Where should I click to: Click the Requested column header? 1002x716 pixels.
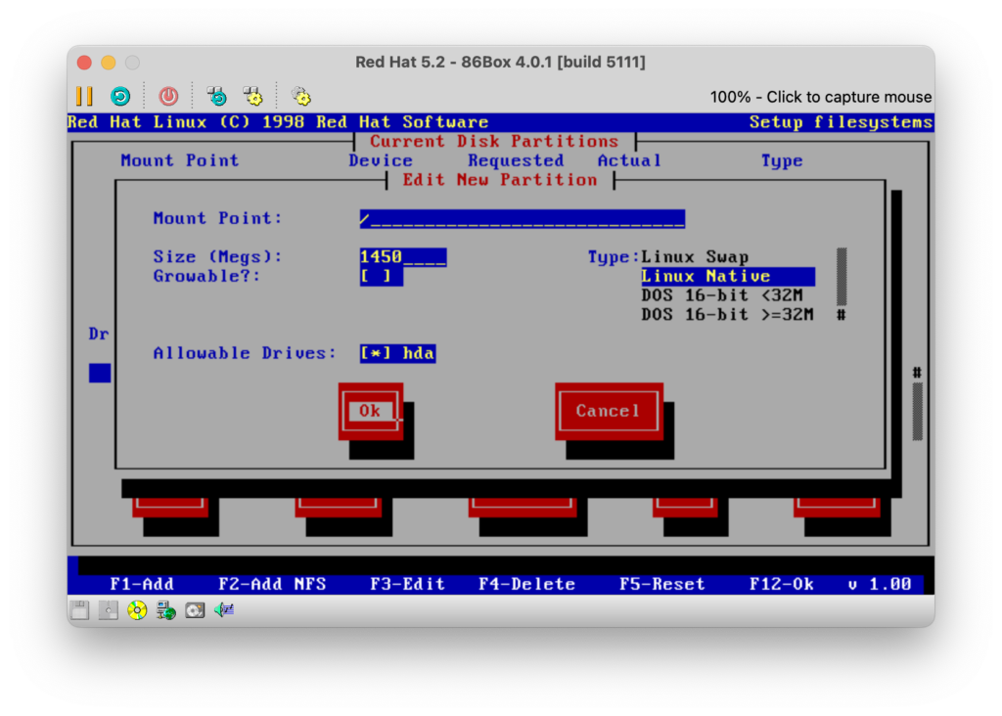(x=517, y=160)
